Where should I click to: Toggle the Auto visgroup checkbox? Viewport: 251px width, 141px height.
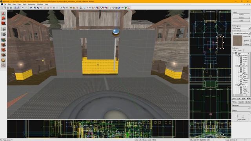236,53
